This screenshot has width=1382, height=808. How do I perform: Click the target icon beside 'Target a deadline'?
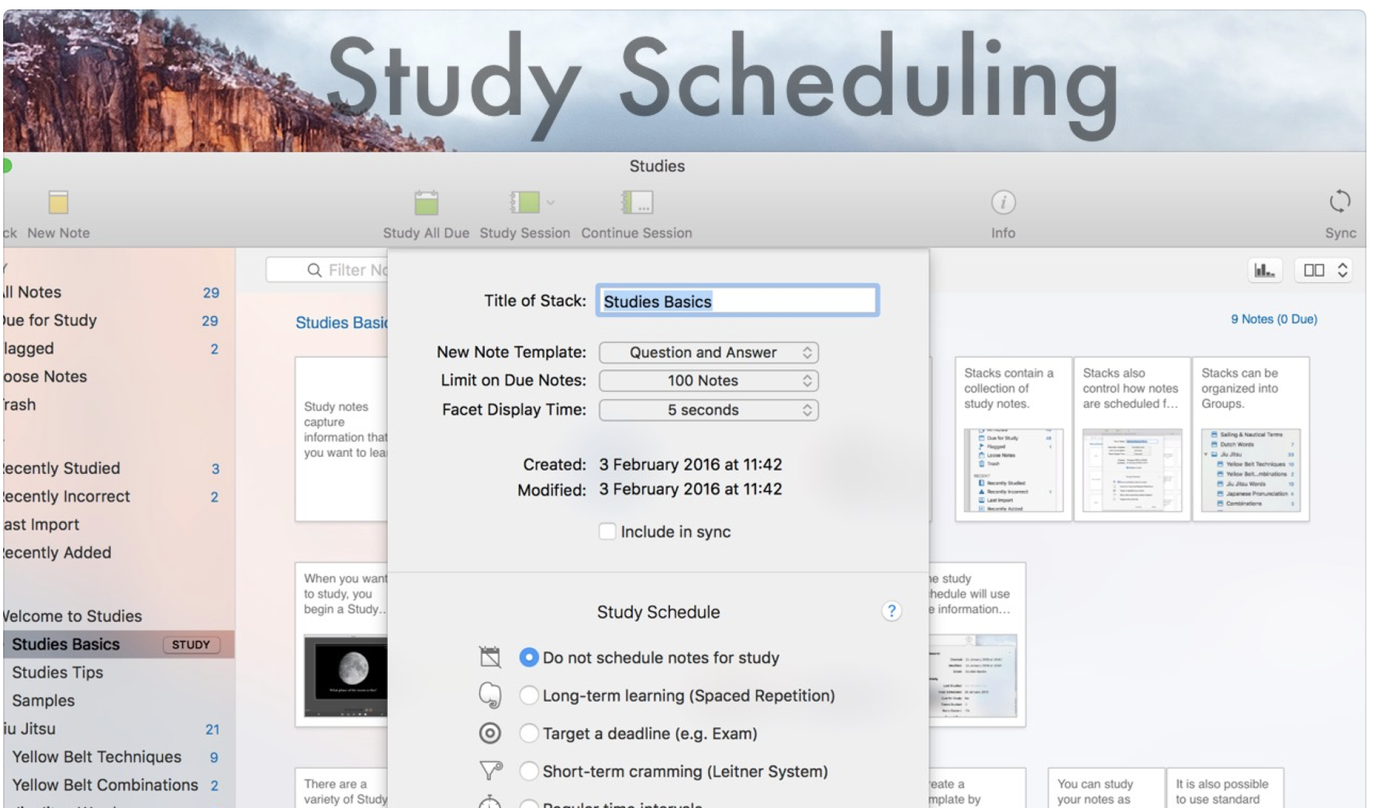[x=490, y=734]
